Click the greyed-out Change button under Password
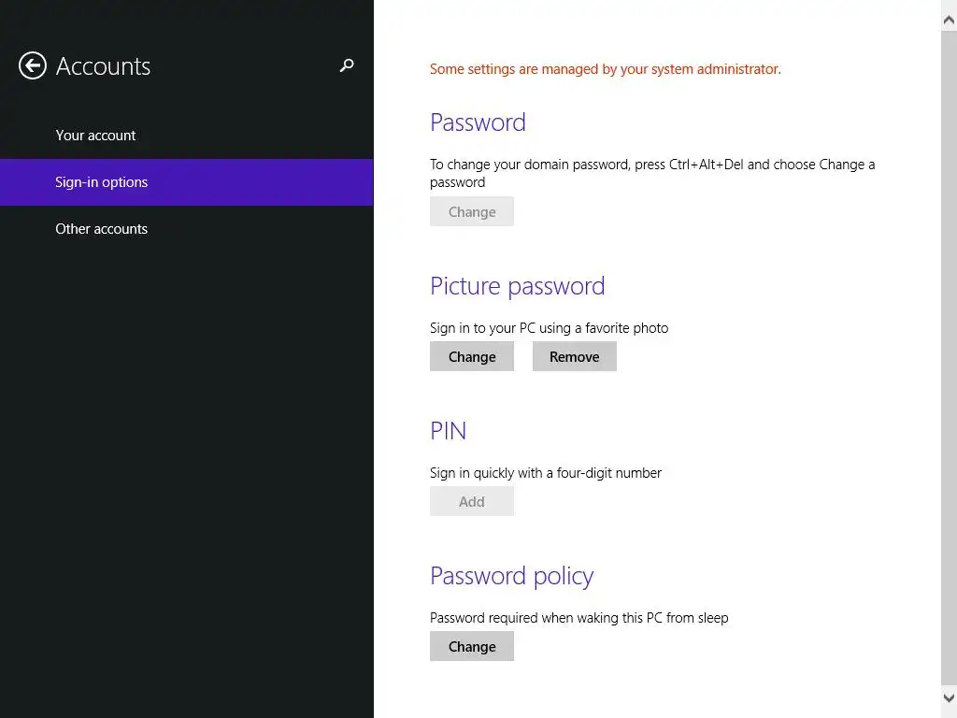The image size is (957, 718). point(472,212)
